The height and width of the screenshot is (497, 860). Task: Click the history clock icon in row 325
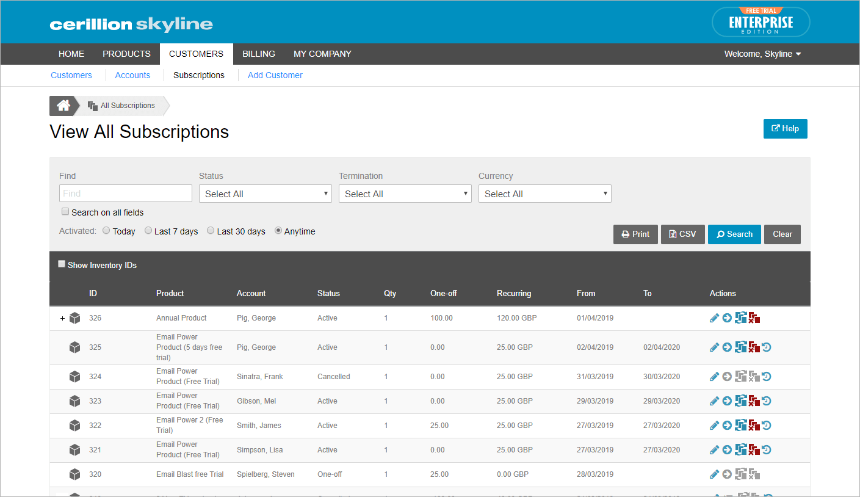point(767,347)
